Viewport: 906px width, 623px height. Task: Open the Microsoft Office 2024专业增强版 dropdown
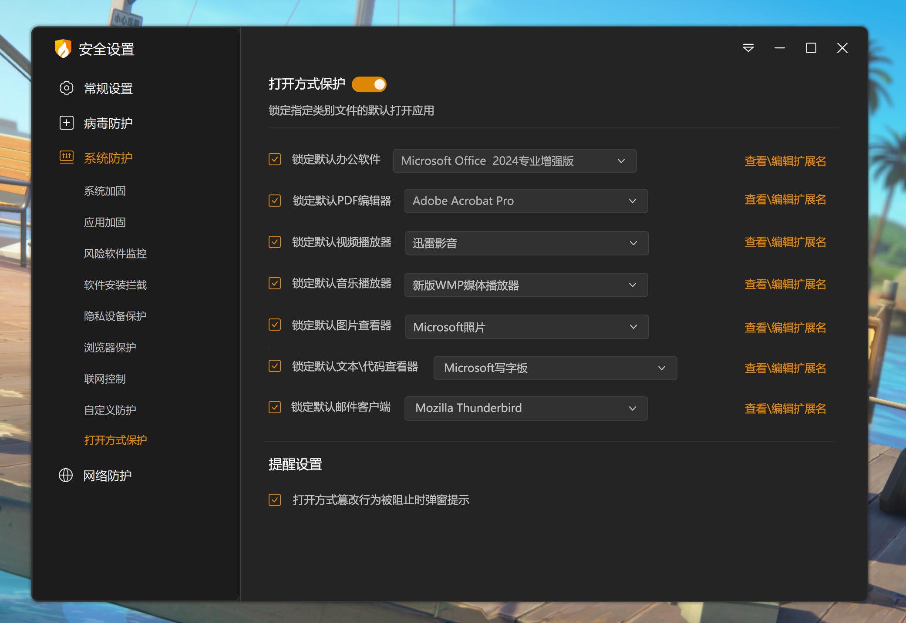pyautogui.click(x=515, y=161)
